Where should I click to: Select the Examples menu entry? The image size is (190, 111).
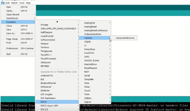click(18, 22)
